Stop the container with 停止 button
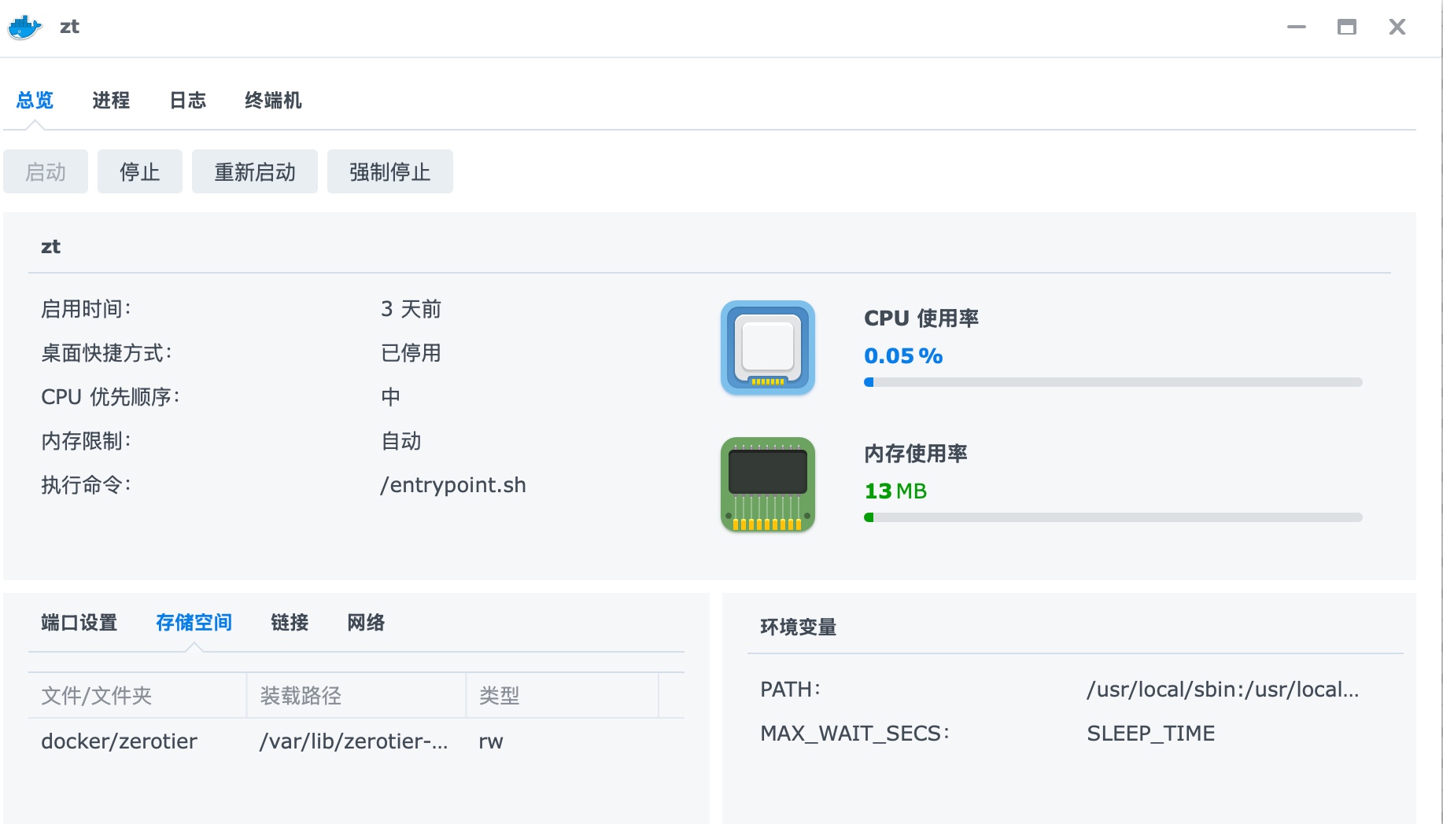Image resolution: width=1443 pixels, height=824 pixels. point(140,171)
